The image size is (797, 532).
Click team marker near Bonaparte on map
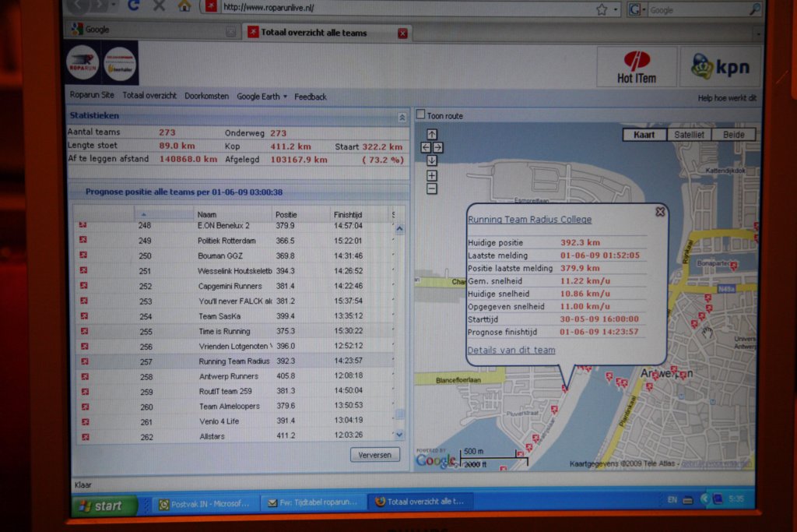click(733, 266)
